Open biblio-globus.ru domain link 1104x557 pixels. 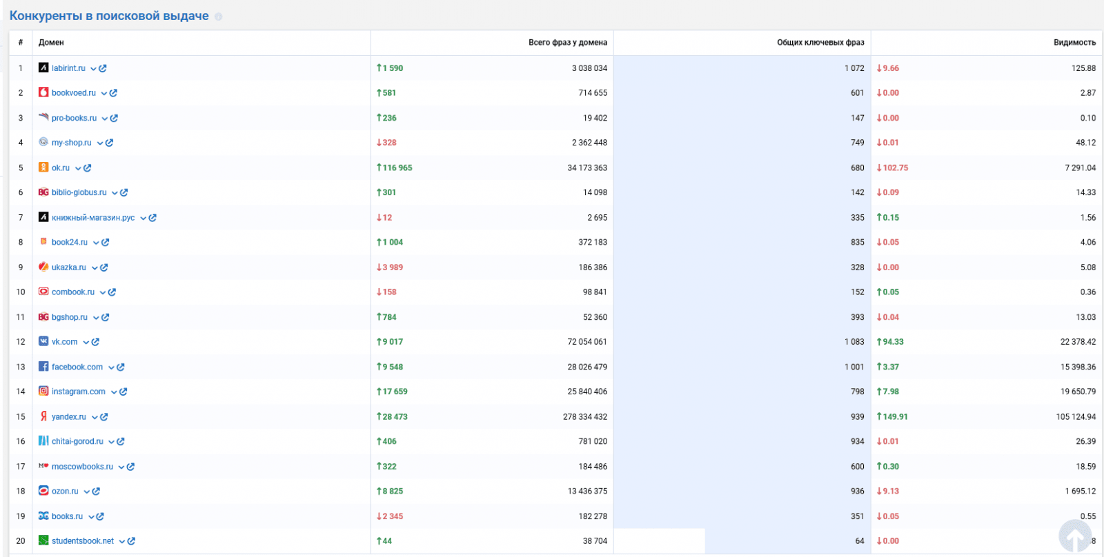[79, 192]
